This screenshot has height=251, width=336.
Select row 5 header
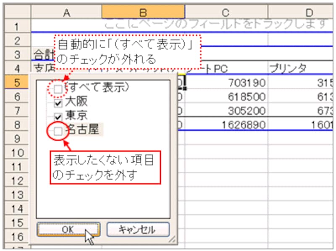click(17, 82)
